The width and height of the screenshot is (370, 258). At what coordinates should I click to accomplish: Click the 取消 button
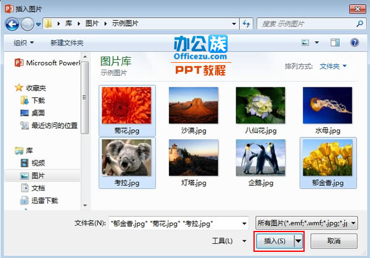pos(334,241)
